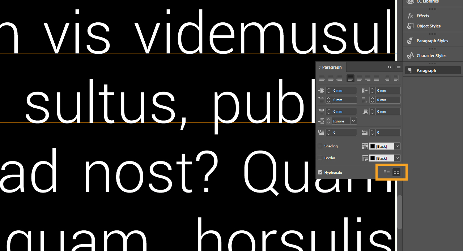The width and height of the screenshot is (463, 251).
Task: Select Paragraph entry in side dock
Action: tap(433, 70)
